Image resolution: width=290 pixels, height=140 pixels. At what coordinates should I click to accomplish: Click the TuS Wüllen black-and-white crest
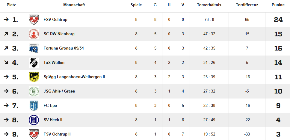(x=34, y=63)
